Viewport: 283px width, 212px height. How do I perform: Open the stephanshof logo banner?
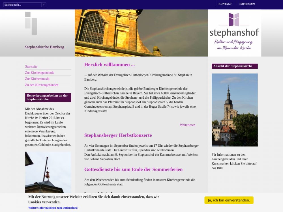tap(234, 33)
